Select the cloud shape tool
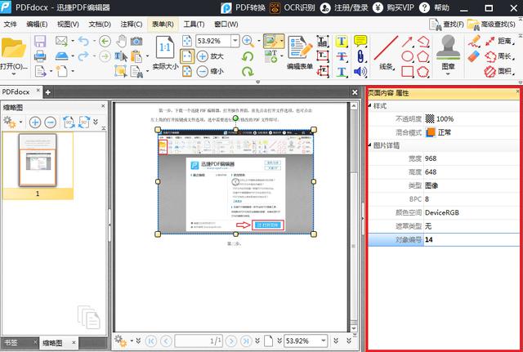The width and height of the screenshot is (523, 352). (423, 71)
